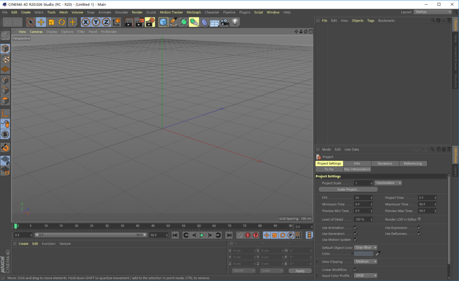Activate the Scale tool in top toolbar
The height and width of the screenshot is (281, 459).
(51, 22)
